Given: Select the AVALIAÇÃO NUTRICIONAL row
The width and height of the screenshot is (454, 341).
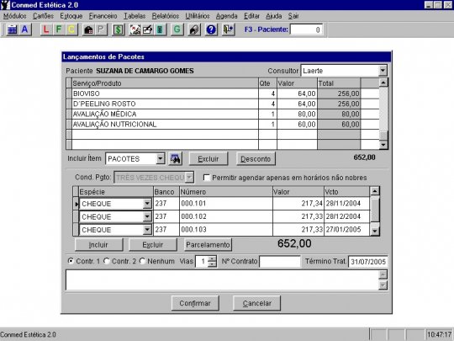Looking at the screenshot, I should click(222, 124).
